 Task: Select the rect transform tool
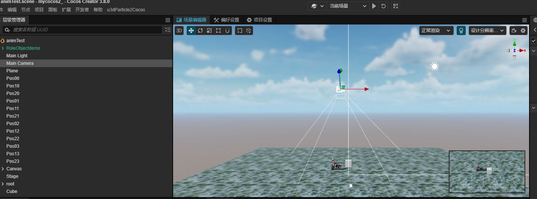tap(218, 31)
